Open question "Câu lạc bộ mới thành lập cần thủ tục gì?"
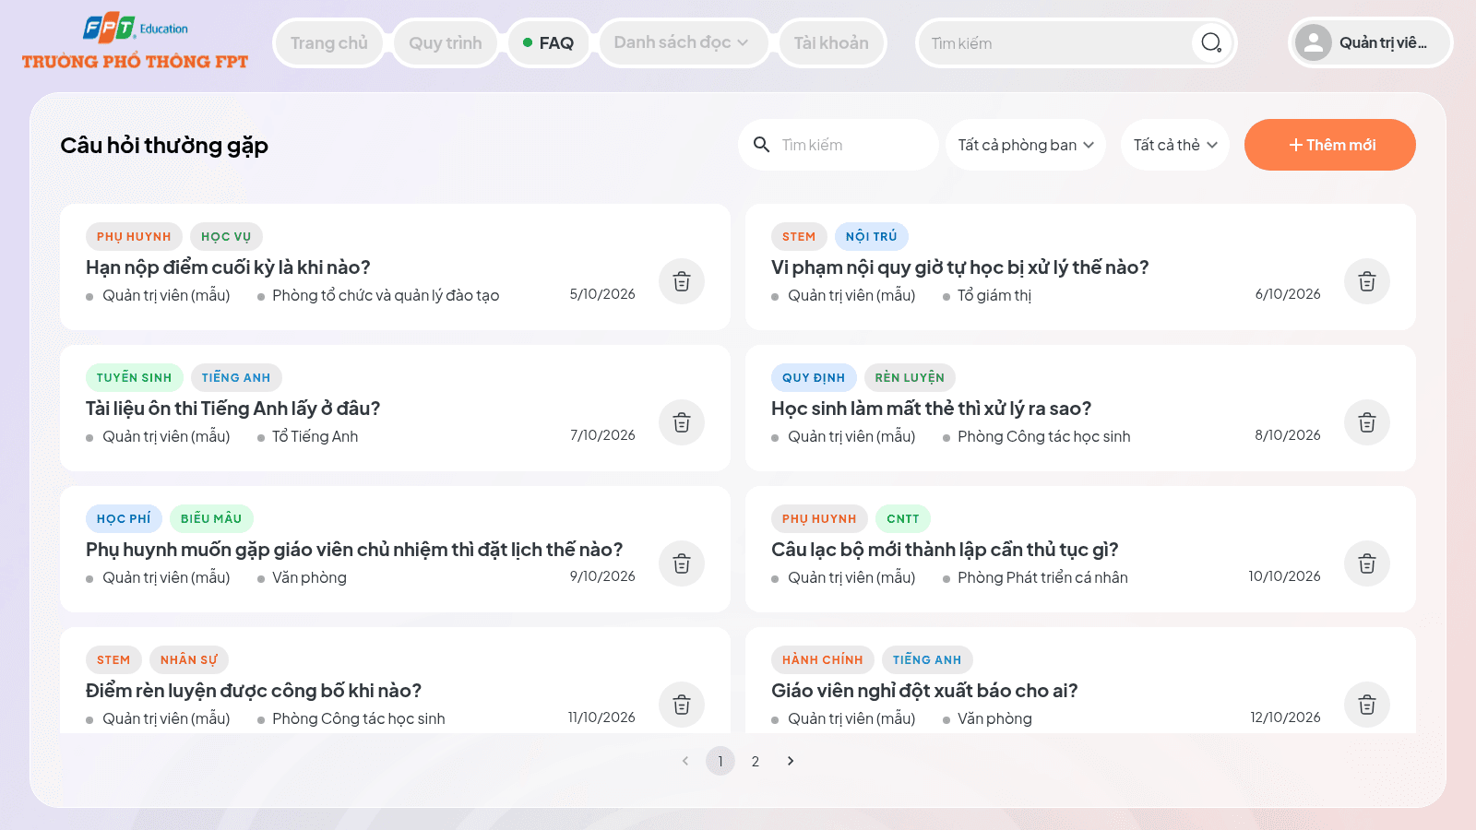 point(945,550)
